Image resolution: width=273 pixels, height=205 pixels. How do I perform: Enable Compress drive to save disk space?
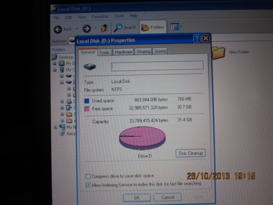[x=88, y=176]
